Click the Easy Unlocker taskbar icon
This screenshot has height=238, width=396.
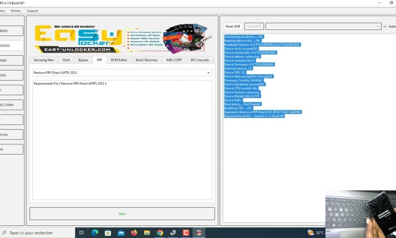(x=199, y=233)
